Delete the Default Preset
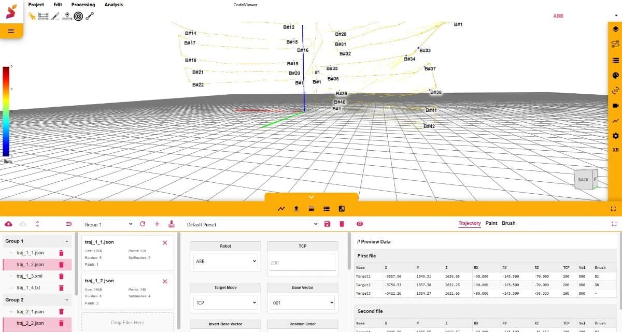622x332 pixels. tap(342, 224)
